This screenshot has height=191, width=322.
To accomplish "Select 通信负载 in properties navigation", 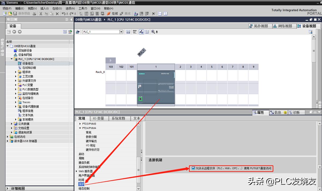I will pyautogui.click(x=84, y=163).
